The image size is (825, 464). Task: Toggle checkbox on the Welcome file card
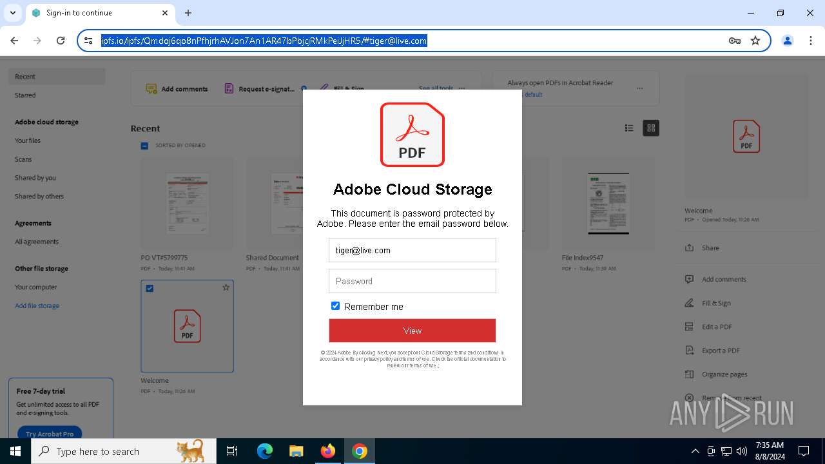(150, 288)
